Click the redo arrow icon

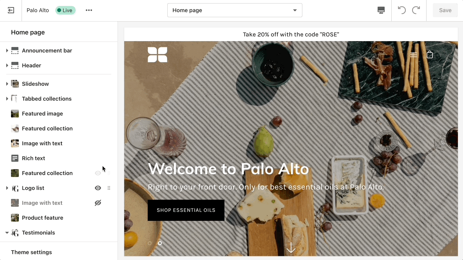point(416,10)
